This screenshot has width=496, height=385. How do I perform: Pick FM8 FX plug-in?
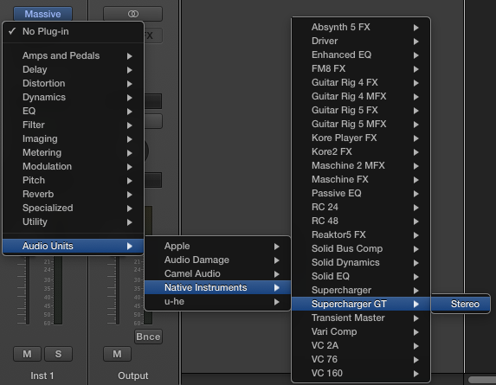[x=361, y=69]
